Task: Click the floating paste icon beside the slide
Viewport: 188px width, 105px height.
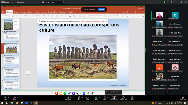Action: click(x=28, y=73)
